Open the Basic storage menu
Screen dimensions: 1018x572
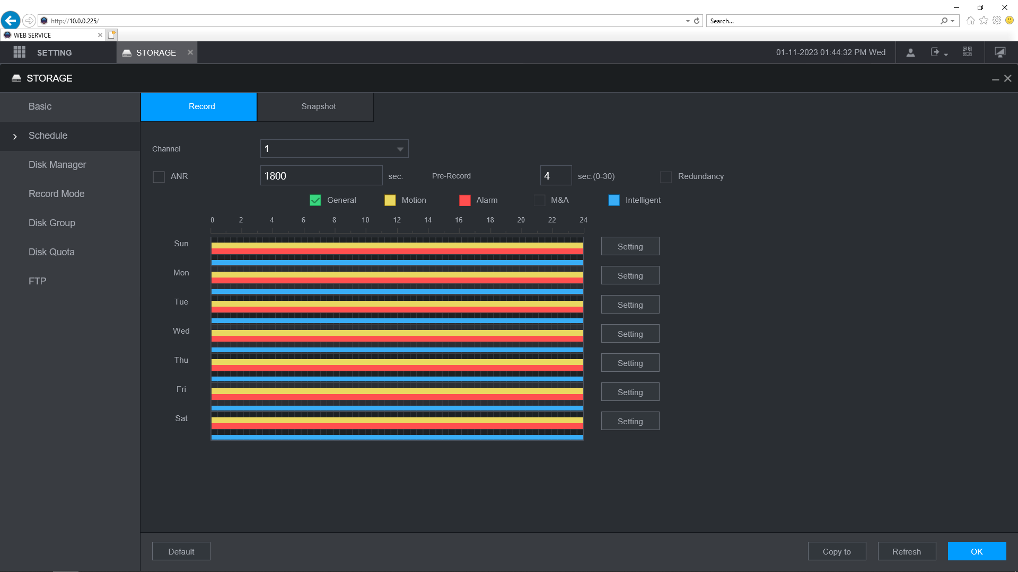[70, 106]
